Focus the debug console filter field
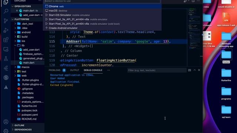 [157, 70]
